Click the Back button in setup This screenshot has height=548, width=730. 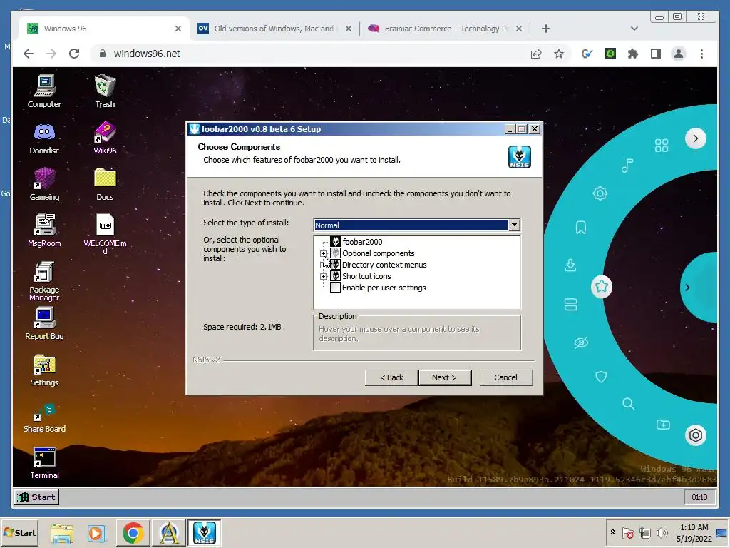coord(391,377)
